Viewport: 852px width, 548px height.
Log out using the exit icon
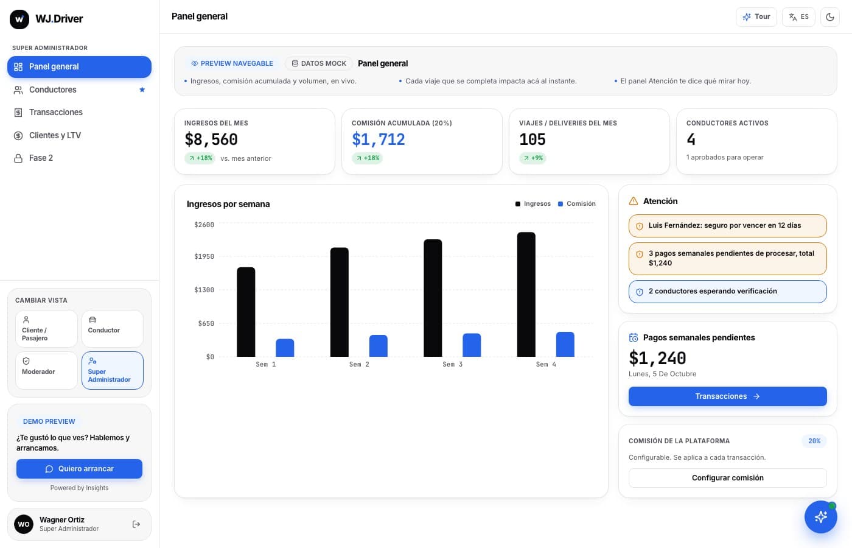(x=136, y=524)
